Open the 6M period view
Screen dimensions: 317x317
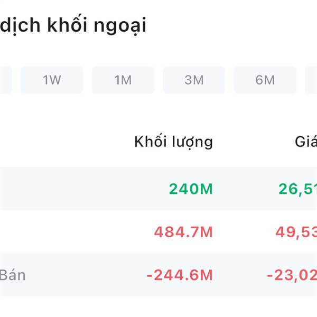[265, 80]
